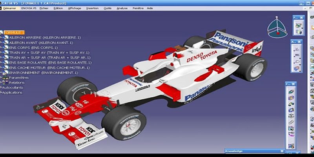Select the ENVIRONNEMENT tree item
The image size is (314, 157).
point(40,73)
